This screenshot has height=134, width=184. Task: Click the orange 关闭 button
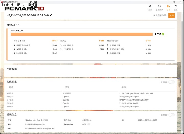[x=171, y=16]
